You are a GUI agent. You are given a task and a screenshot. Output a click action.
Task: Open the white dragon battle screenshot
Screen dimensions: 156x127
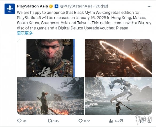pyautogui.click(x=118, y=96)
